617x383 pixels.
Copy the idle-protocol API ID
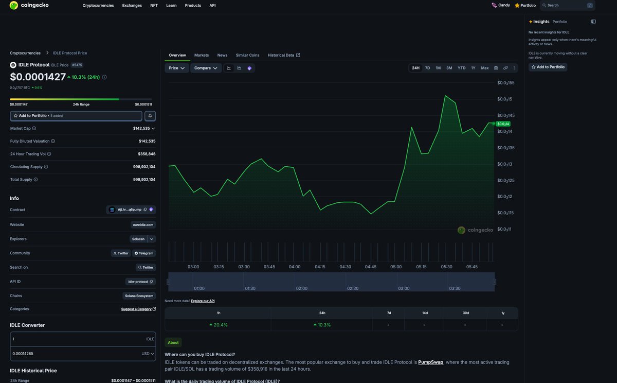[151, 282]
